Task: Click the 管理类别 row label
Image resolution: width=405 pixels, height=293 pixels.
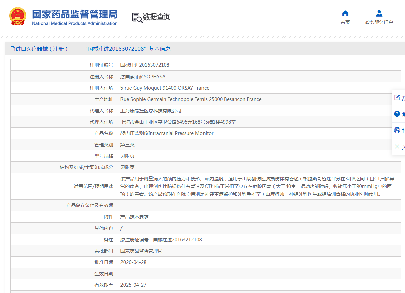Action: (104, 145)
